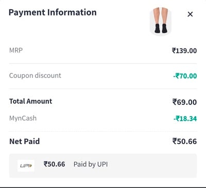The image size is (206, 188).
Task: Select the Net Paid label
Action: (x=25, y=142)
